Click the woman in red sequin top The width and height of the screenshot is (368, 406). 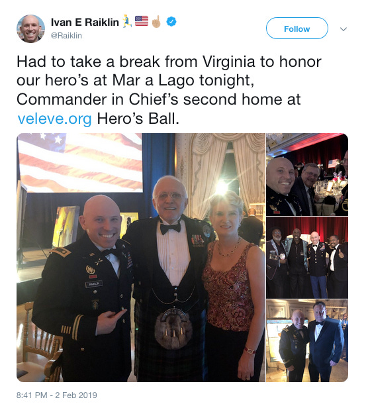coord(231,286)
